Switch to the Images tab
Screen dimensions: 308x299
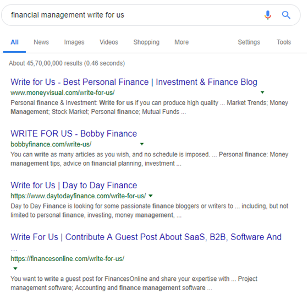tap(74, 42)
